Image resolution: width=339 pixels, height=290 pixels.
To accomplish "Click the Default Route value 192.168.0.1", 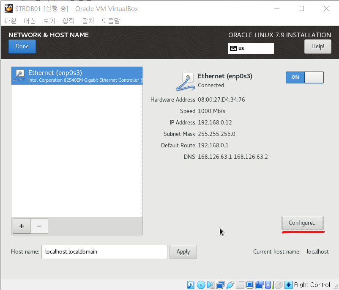I will pos(213,145).
